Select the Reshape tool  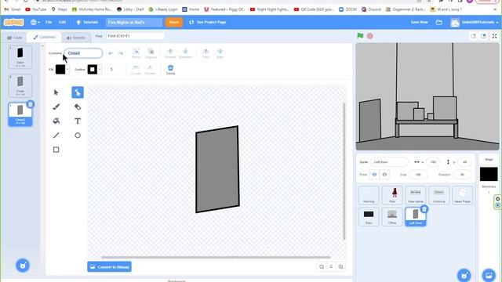(78, 92)
